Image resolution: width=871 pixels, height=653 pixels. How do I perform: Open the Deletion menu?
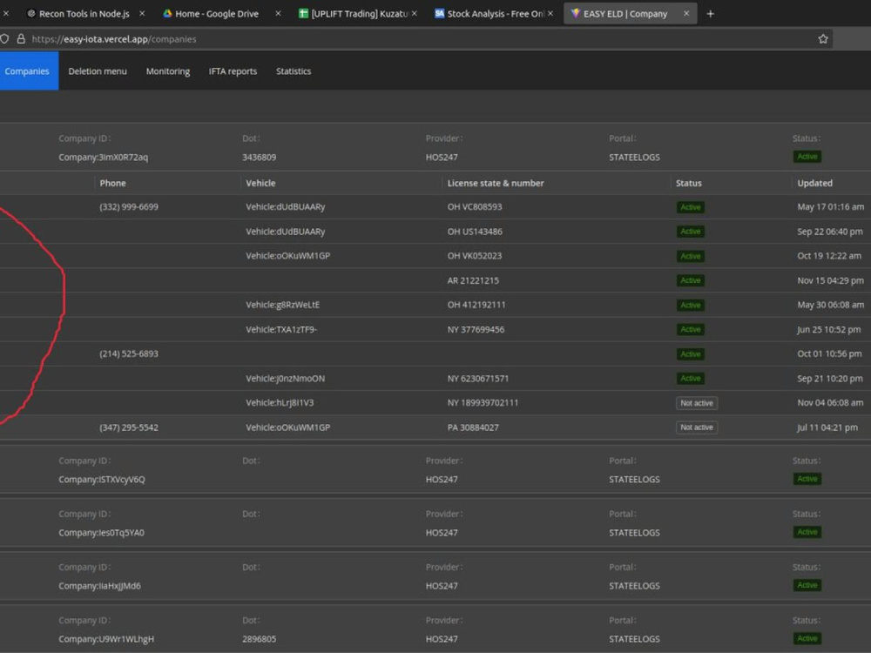point(98,71)
